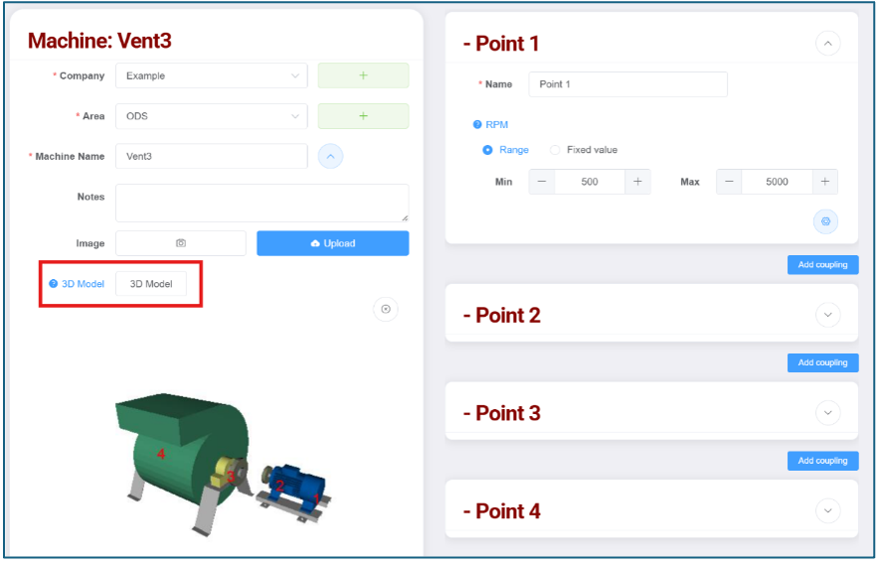Select the Range radio button

point(487,150)
